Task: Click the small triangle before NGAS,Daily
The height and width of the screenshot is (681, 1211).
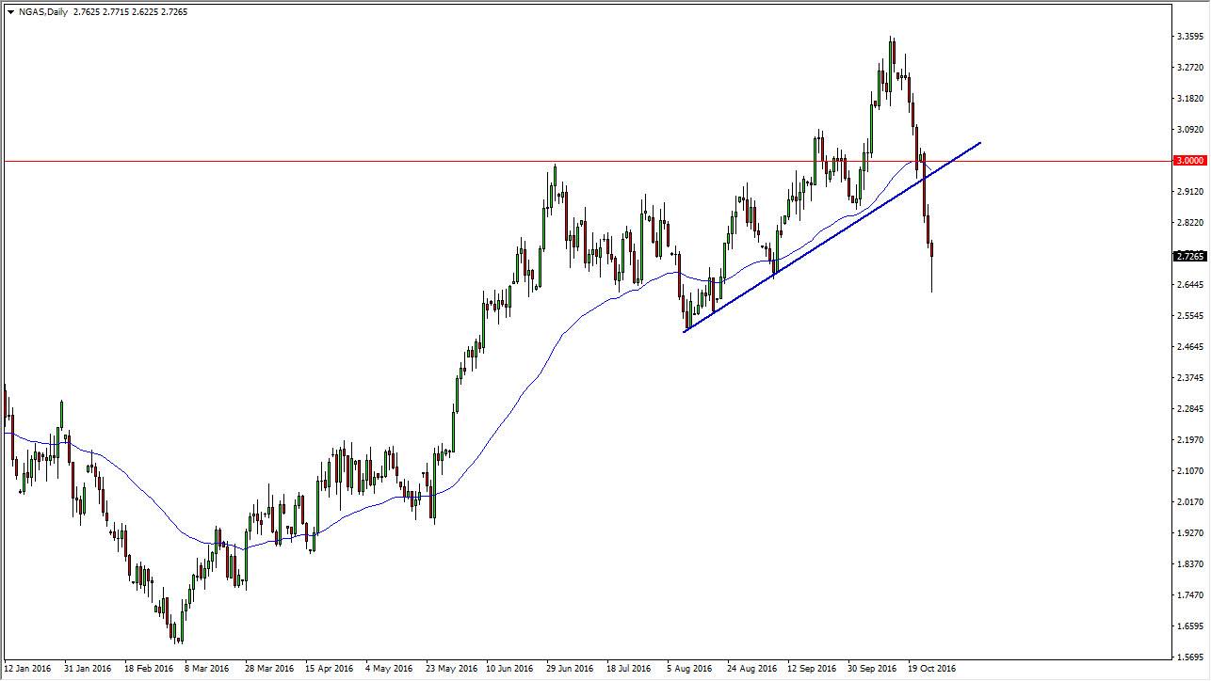Action: click(9, 12)
